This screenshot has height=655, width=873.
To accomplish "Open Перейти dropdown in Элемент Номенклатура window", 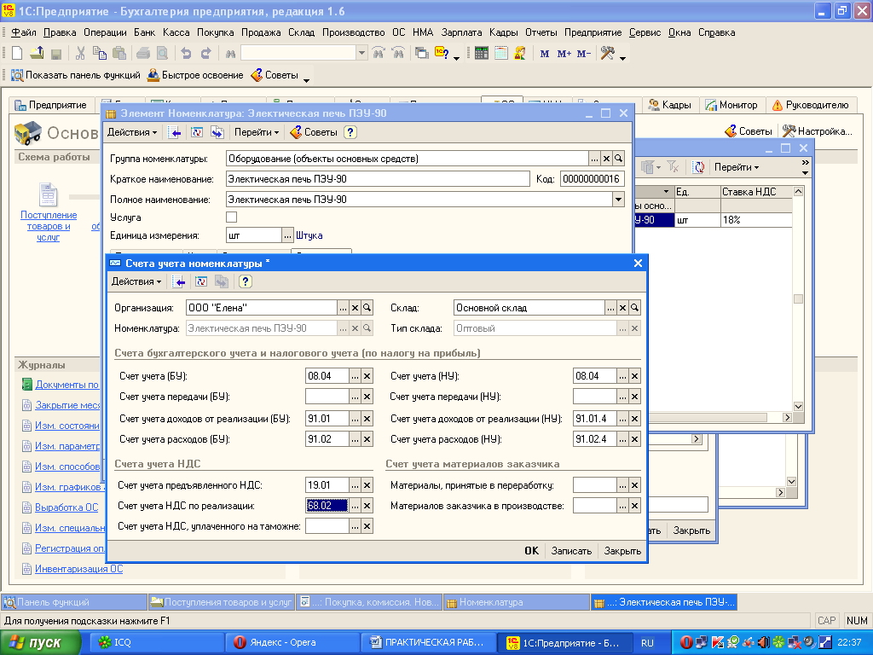I will [257, 132].
